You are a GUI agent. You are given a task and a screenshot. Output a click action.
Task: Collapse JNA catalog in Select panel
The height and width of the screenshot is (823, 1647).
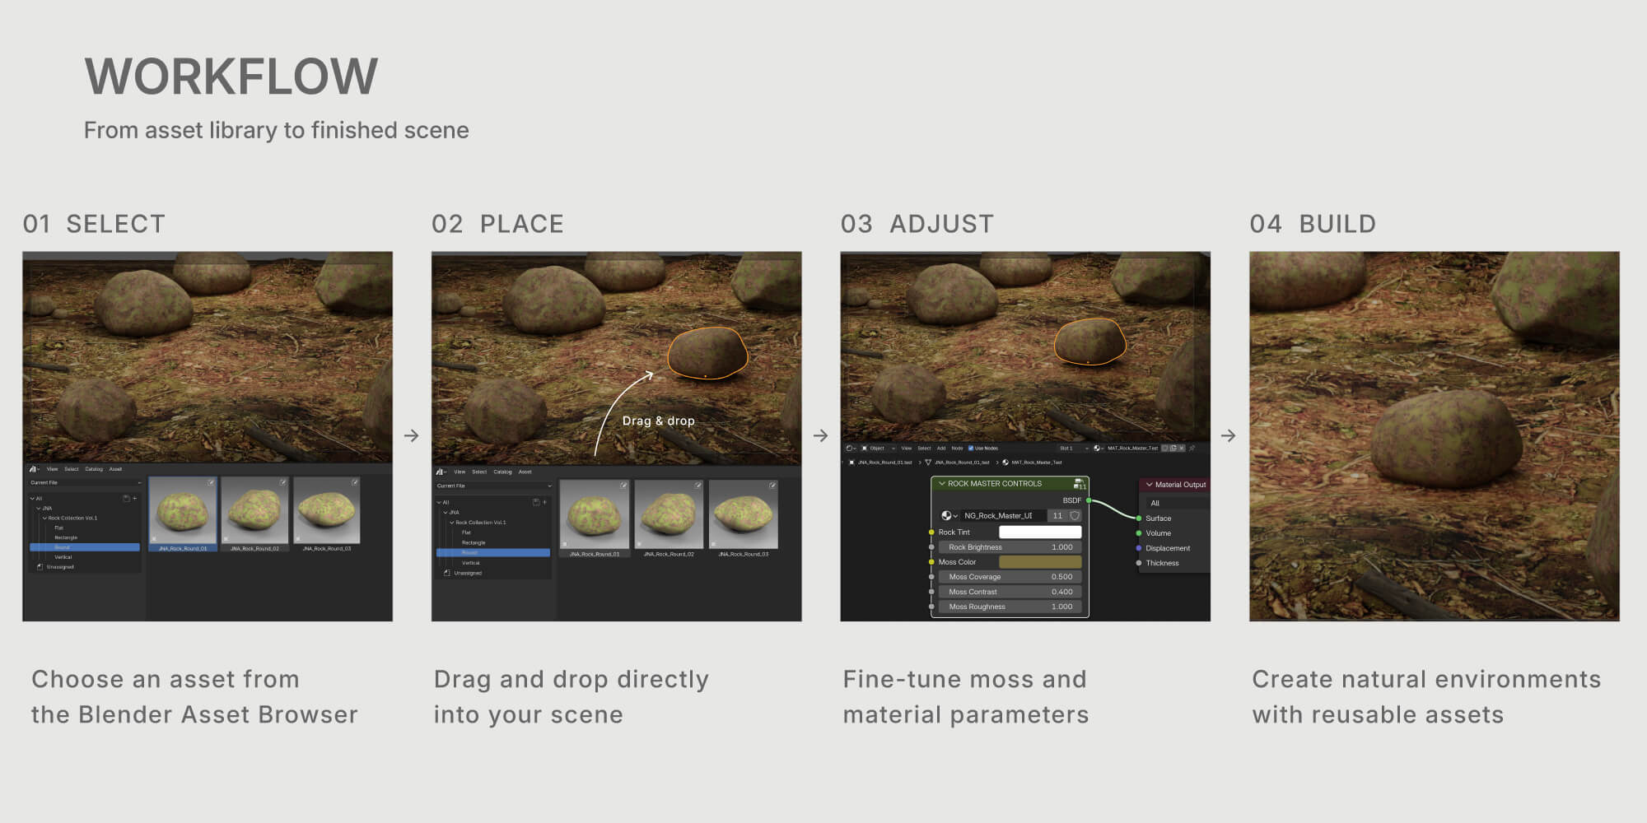pyautogui.click(x=38, y=509)
